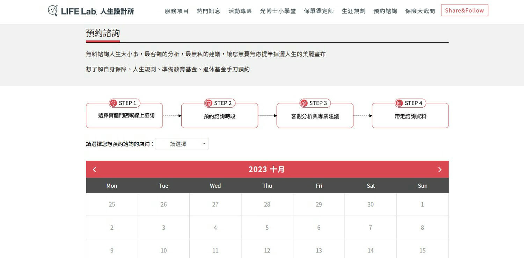Open 服務項目 menu item
The image size is (524, 258).
(x=177, y=11)
